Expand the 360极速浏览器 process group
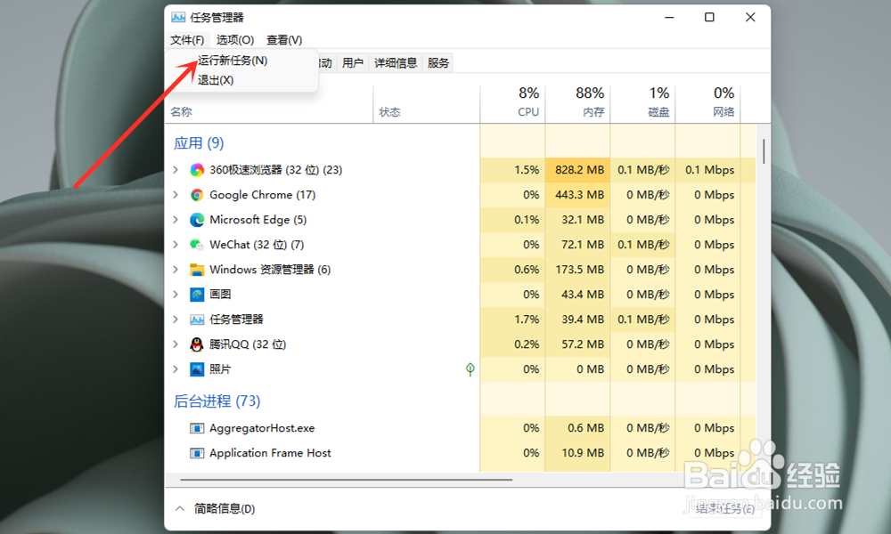Image resolution: width=891 pixels, height=534 pixels. [x=176, y=170]
